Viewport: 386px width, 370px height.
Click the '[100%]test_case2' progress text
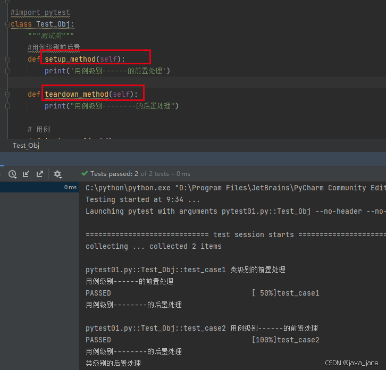tap(286, 340)
